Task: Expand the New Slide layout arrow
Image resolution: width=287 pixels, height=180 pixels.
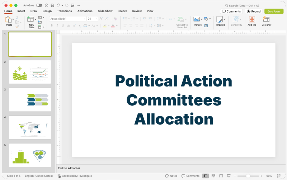Action: pos(36,19)
